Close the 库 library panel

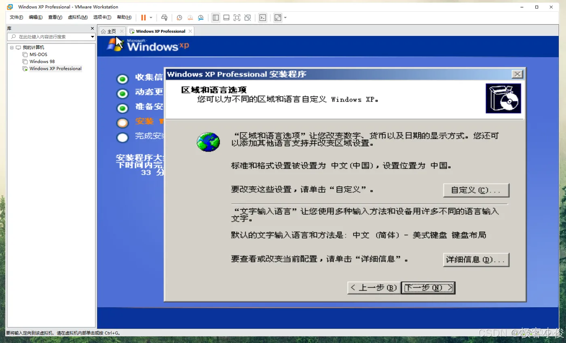(x=92, y=29)
